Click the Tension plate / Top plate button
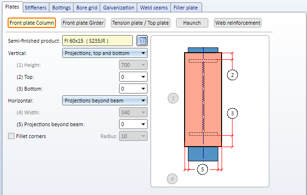The height and width of the screenshot is (195, 307). coord(140,23)
